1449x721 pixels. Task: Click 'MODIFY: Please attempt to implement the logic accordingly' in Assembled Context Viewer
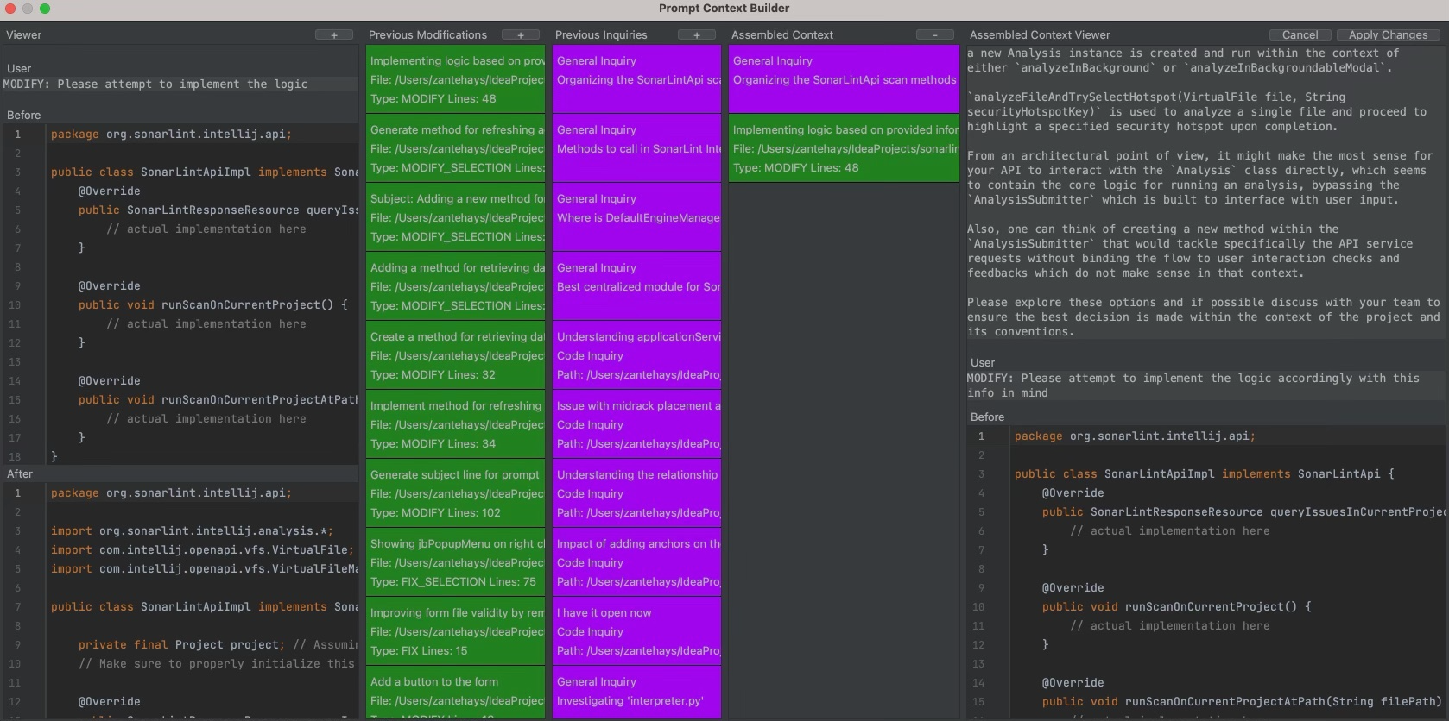(x=1193, y=386)
